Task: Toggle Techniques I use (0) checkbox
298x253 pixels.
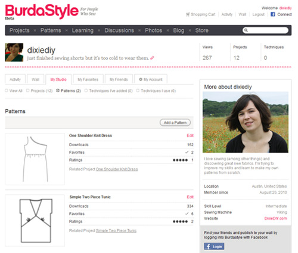Action: [x=138, y=91]
